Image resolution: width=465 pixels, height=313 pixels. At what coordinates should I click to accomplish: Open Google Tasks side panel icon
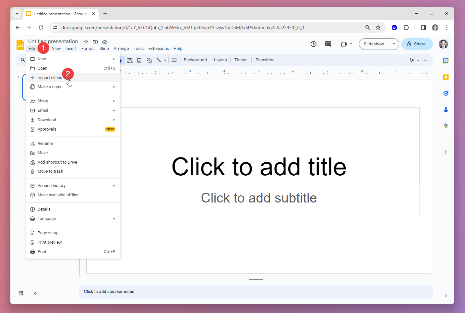(x=446, y=93)
